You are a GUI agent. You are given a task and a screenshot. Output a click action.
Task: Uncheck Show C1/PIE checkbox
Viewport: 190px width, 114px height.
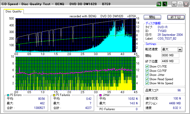coord(147,67)
